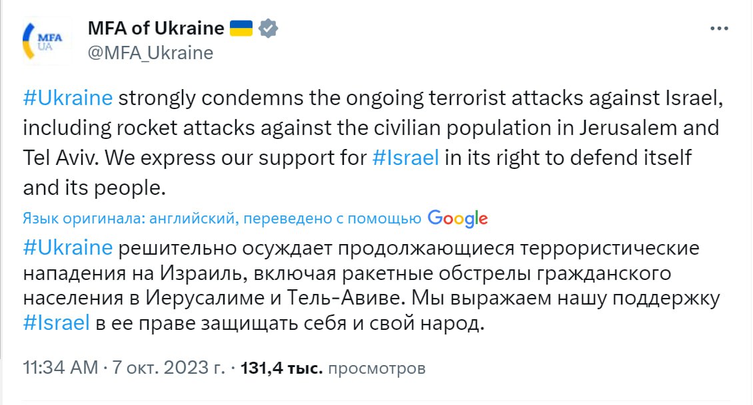Open #Ukraine hashtag in the English text
Viewport: 753px width, 405px height.
[67, 98]
